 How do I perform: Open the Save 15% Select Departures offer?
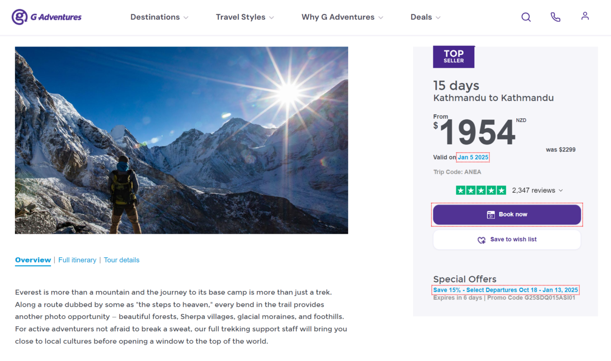(x=505, y=290)
